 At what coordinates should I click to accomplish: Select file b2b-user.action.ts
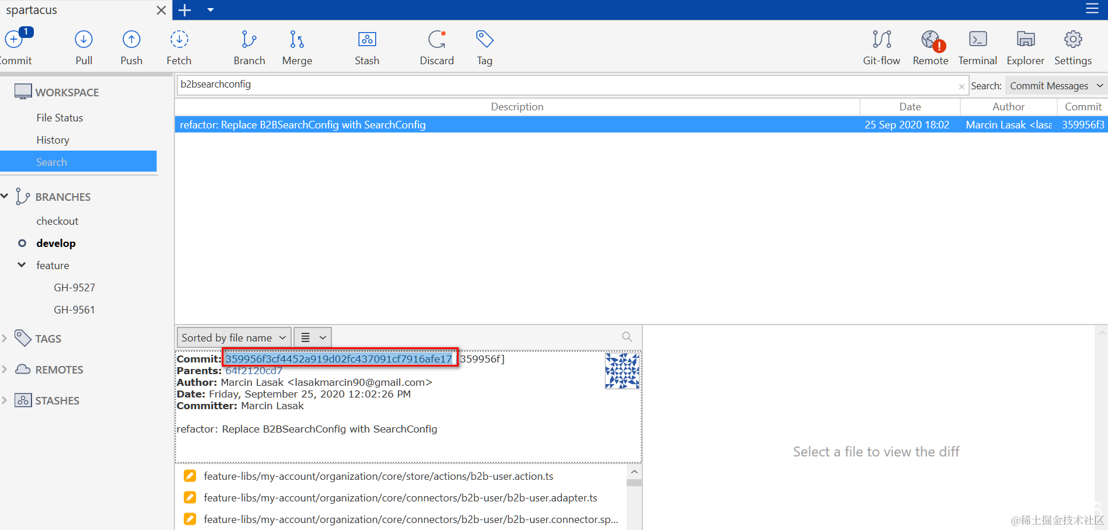click(378, 476)
